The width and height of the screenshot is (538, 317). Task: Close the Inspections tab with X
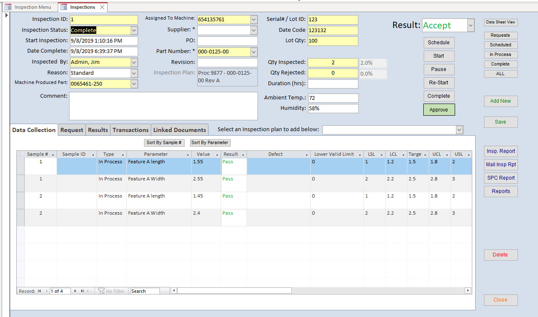tap(102, 7)
